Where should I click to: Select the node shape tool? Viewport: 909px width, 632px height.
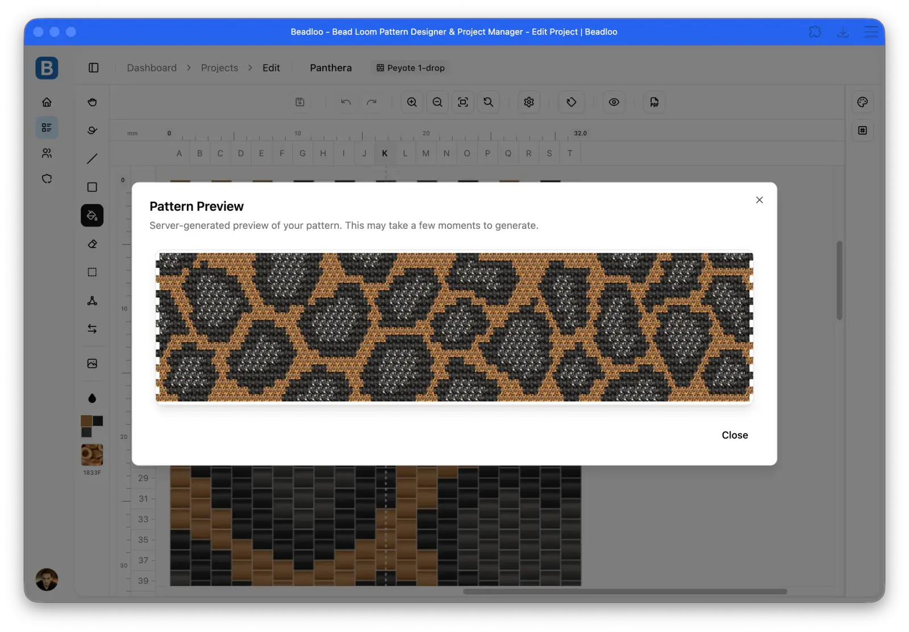[92, 301]
